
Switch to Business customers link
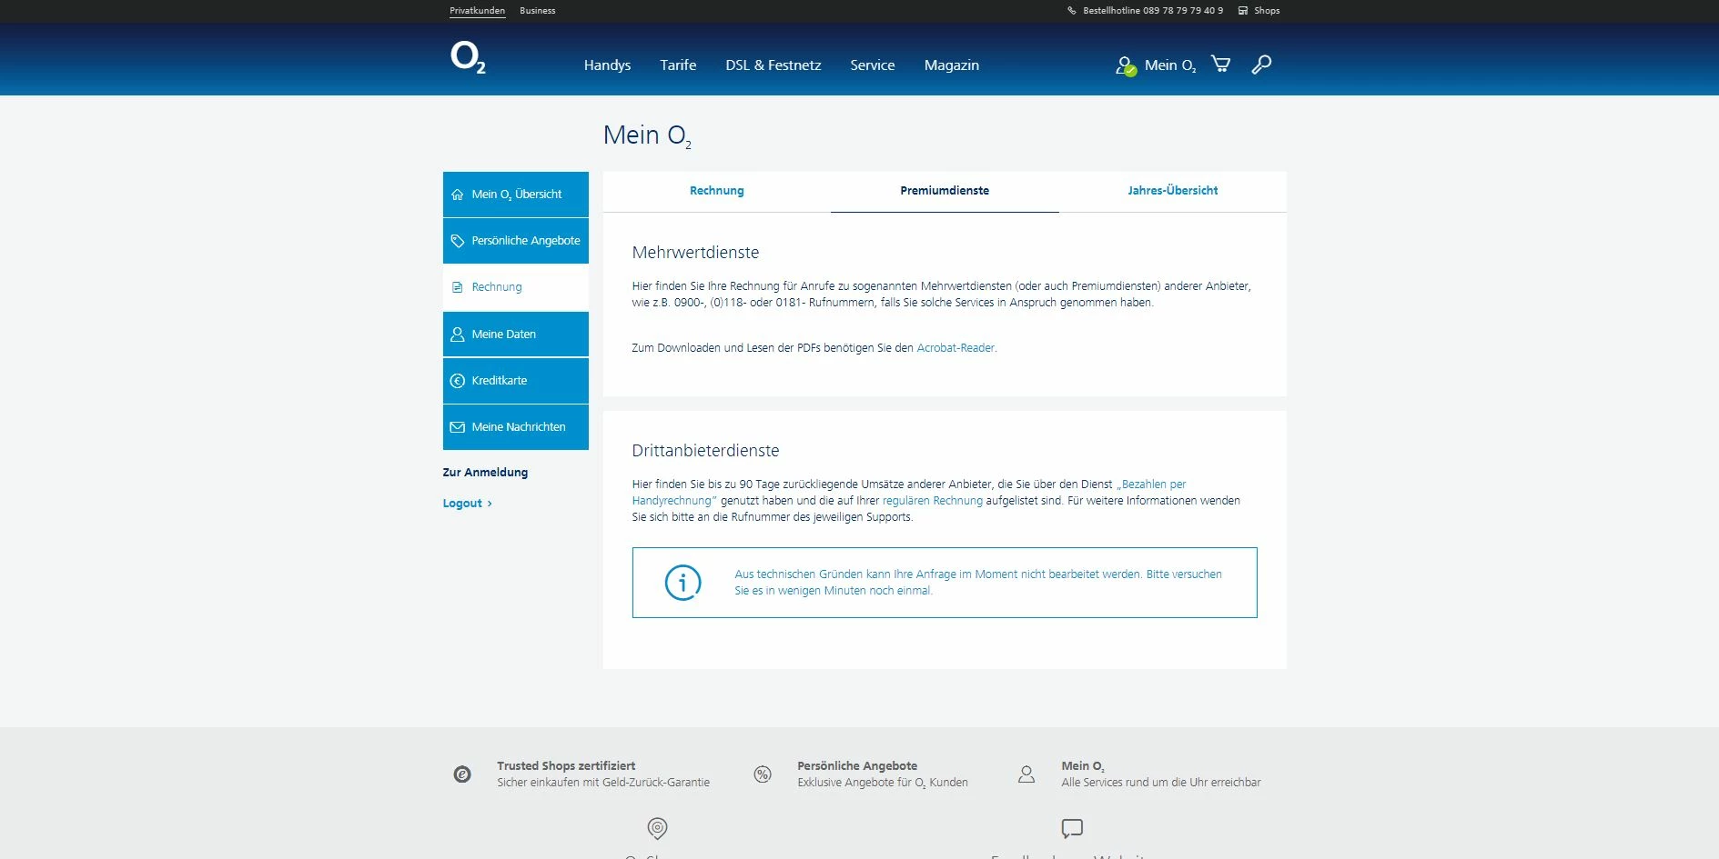pyautogui.click(x=538, y=11)
